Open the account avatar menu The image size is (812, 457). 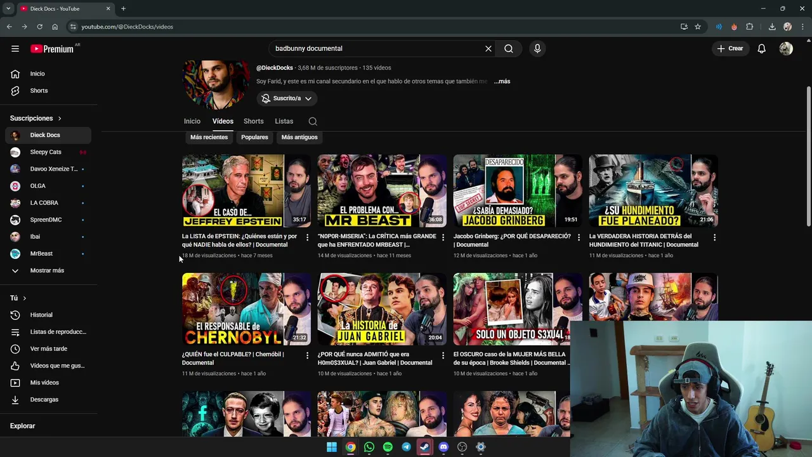coord(786,48)
